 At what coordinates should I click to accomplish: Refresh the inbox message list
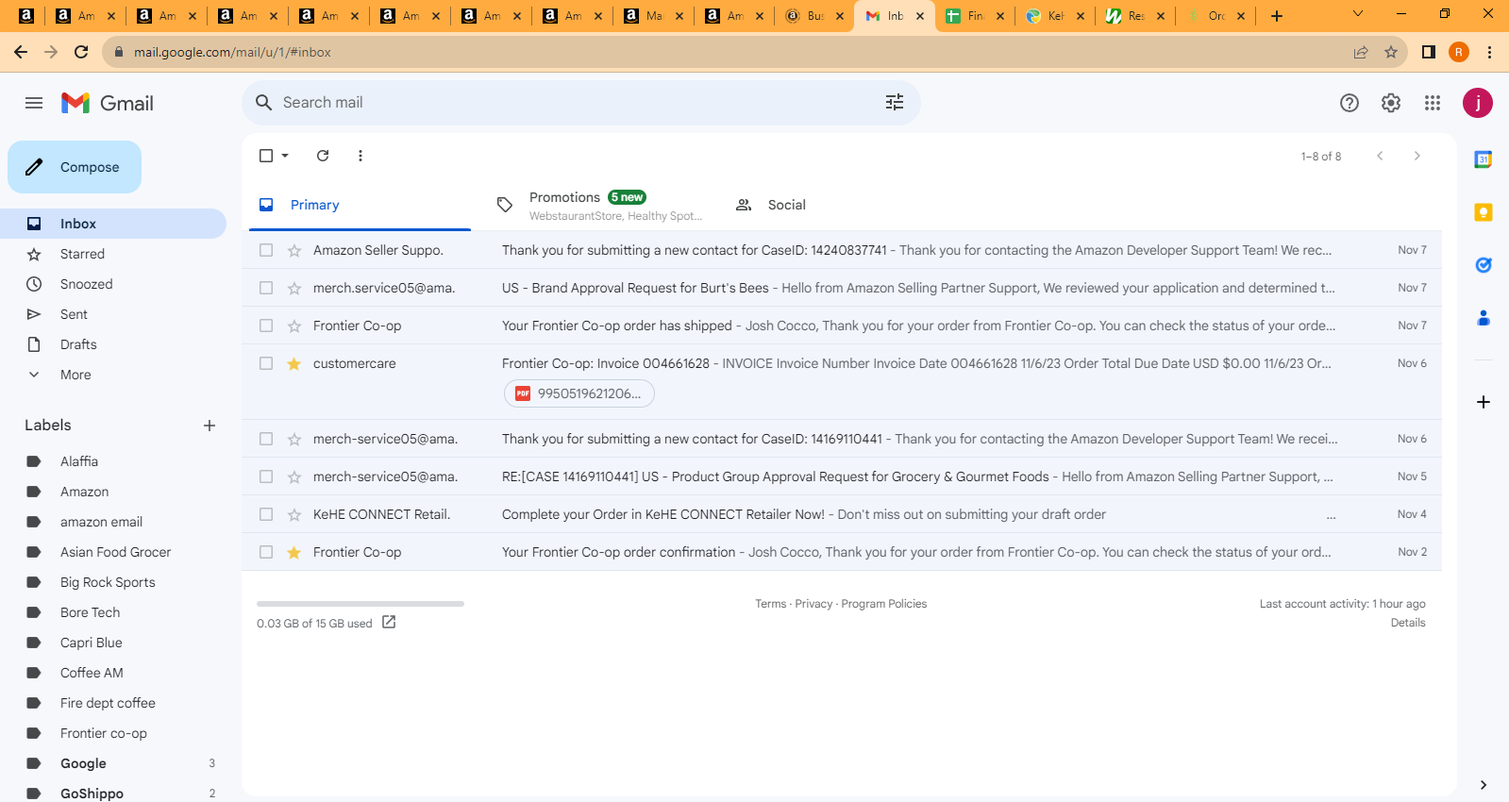coord(323,156)
